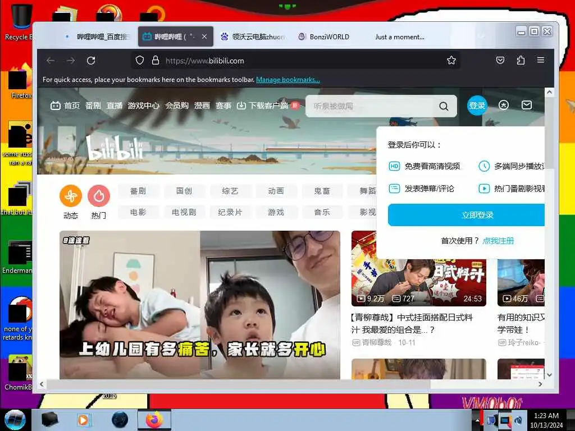Focus the bilibili search input field
The height and width of the screenshot is (431, 575).
(x=372, y=106)
